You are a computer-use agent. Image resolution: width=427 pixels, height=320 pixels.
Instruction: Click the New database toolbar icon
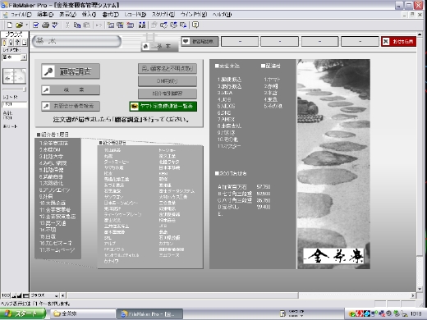(x=10, y=25)
